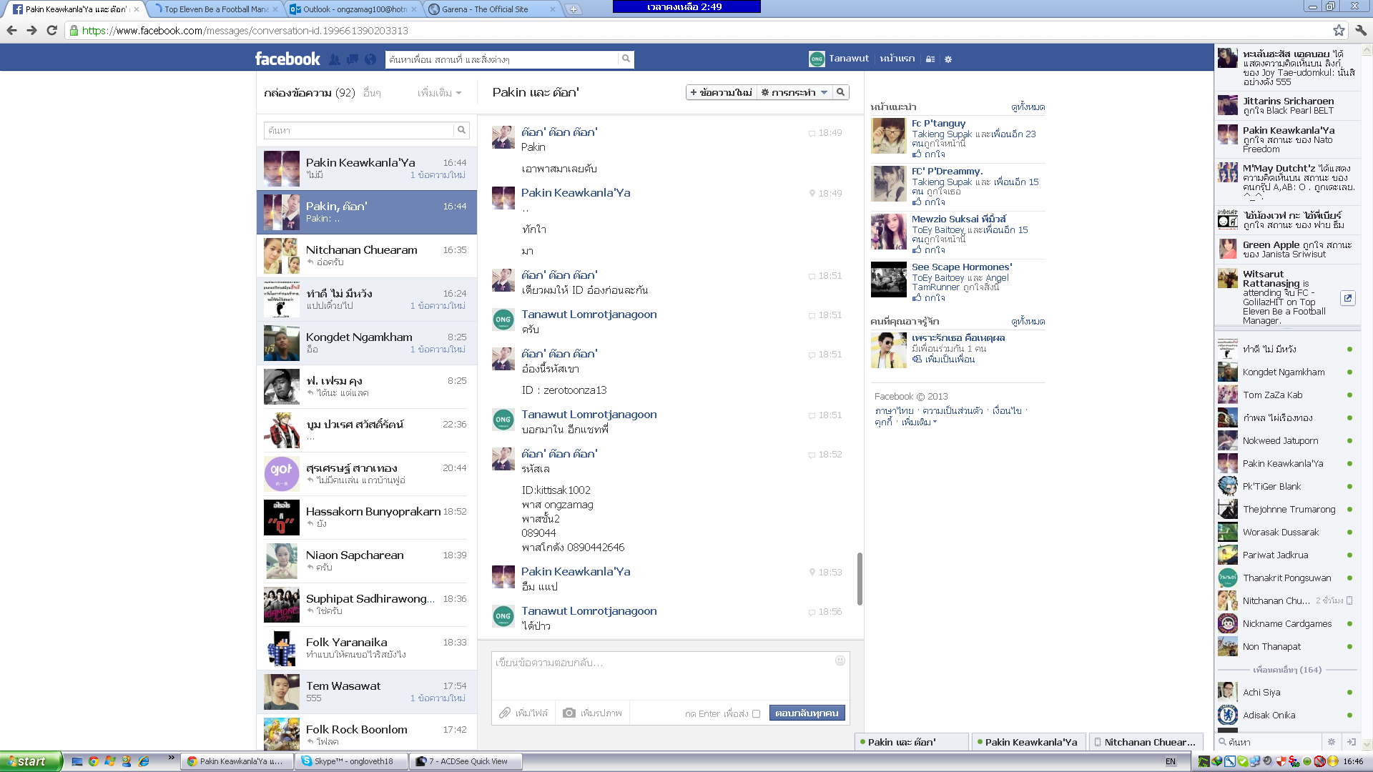
Task: Expand the more dropdown beside inbox title
Action: coord(439,93)
